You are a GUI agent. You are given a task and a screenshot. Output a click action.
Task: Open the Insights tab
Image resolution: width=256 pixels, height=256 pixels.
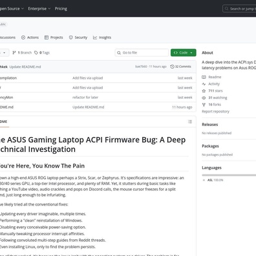coord(102,37)
